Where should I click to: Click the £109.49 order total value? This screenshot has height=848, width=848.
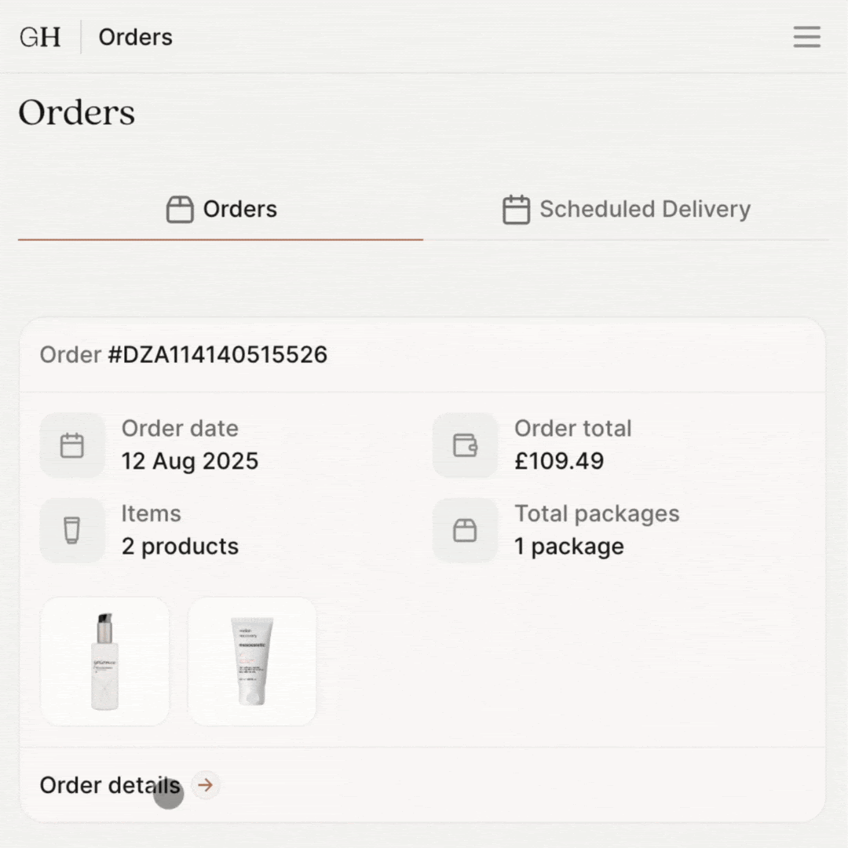559,461
